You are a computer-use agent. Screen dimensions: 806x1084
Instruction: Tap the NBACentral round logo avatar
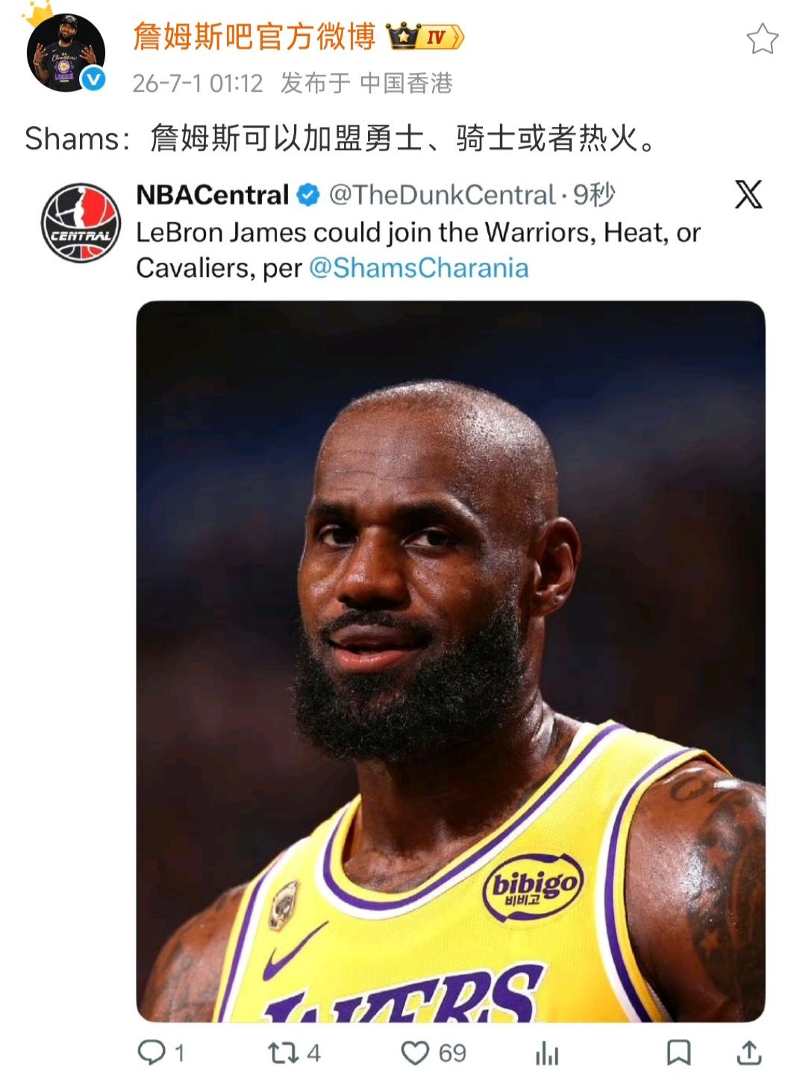tap(81, 222)
